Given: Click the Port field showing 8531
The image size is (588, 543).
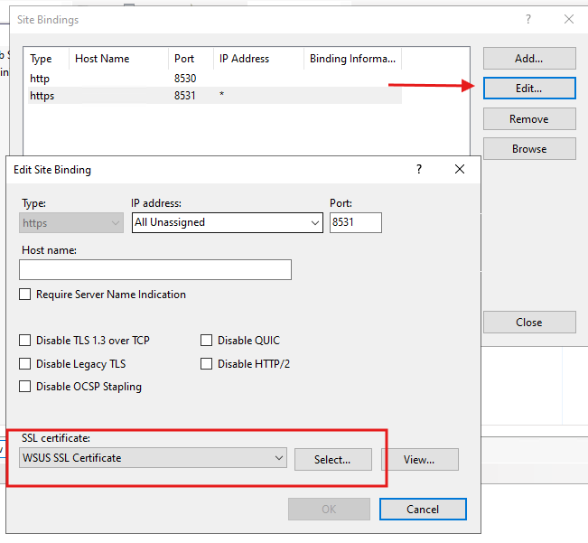Looking at the screenshot, I should (x=355, y=222).
